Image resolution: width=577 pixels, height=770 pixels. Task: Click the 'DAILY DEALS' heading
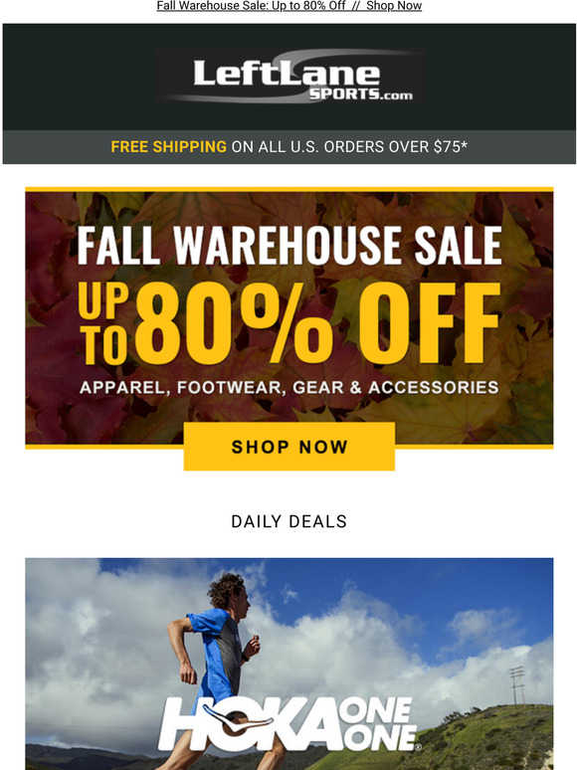pos(289,521)
